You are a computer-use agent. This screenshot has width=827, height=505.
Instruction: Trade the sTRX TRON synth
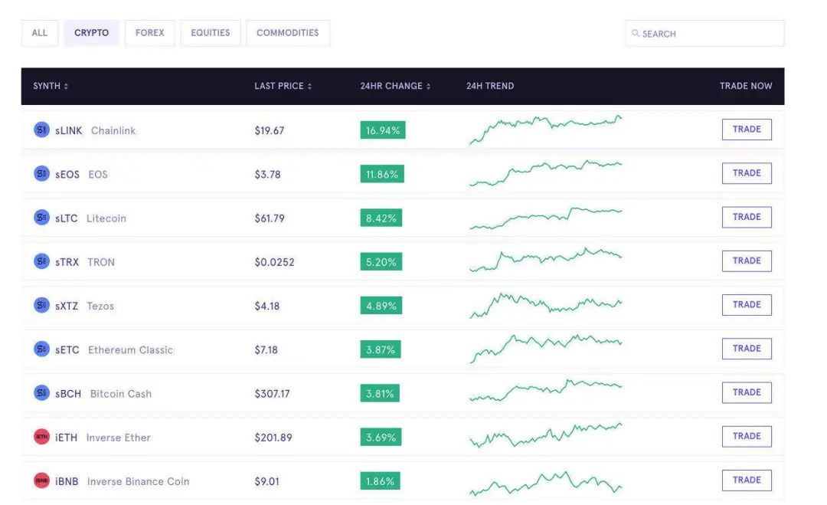click(x=747, y=261)
